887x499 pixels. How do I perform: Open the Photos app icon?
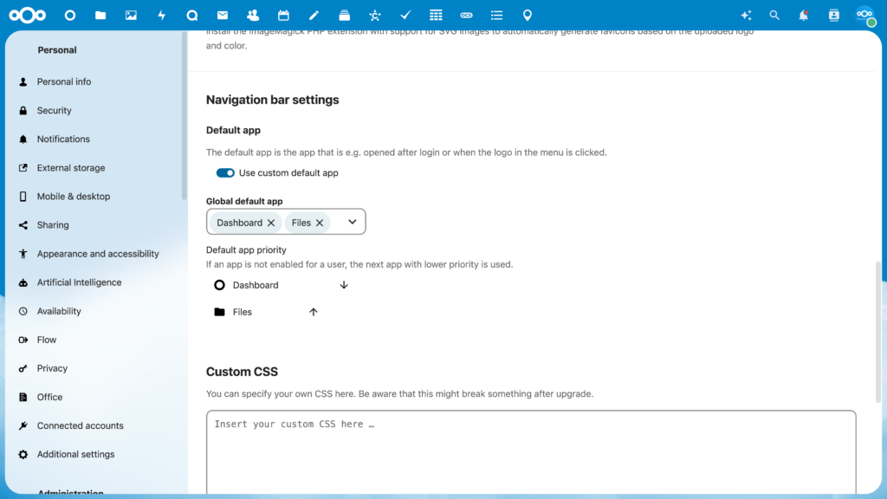(x=131, y=16)
